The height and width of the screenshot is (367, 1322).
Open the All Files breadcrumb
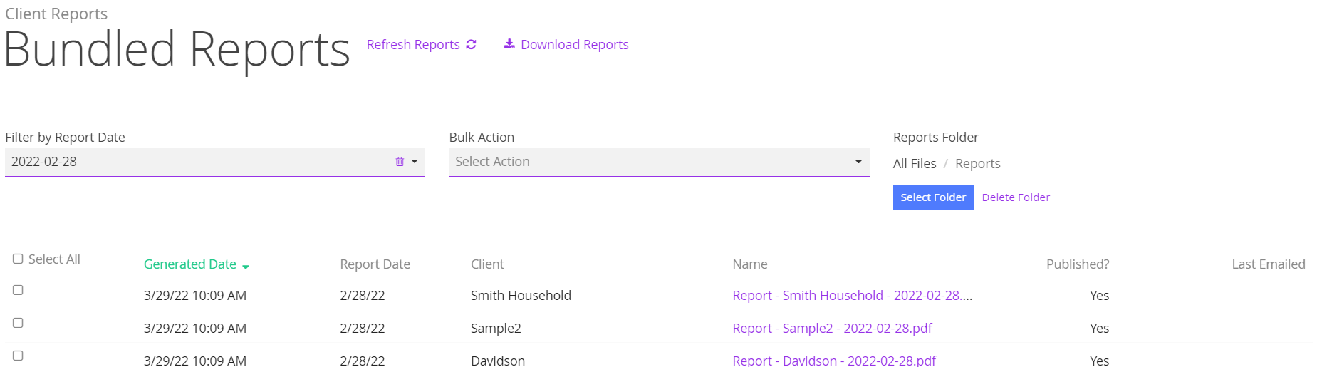(x=915, y=164)
